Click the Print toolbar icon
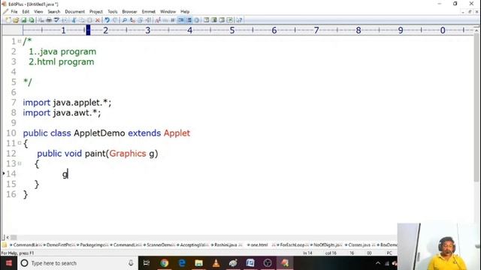 (x=49, y=20)
